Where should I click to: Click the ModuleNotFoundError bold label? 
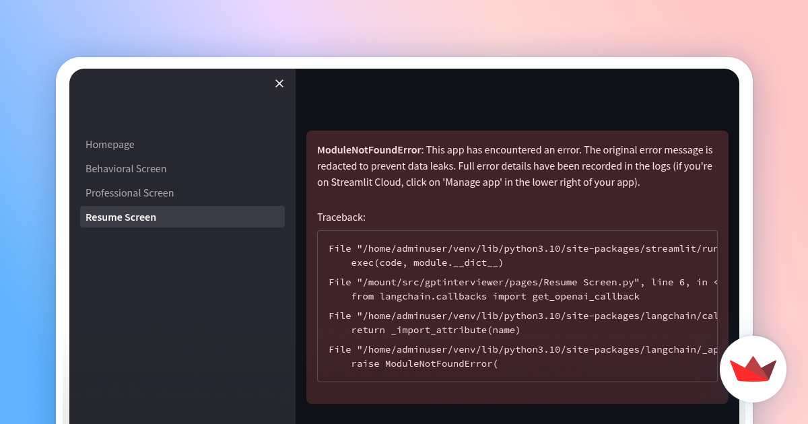(368, 149)
